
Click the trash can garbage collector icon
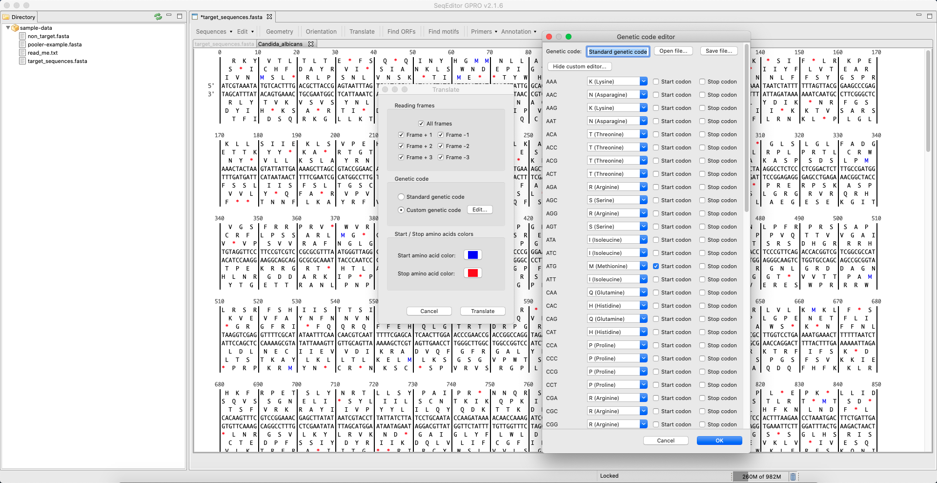pyautogui.click(x=793, y=477)
